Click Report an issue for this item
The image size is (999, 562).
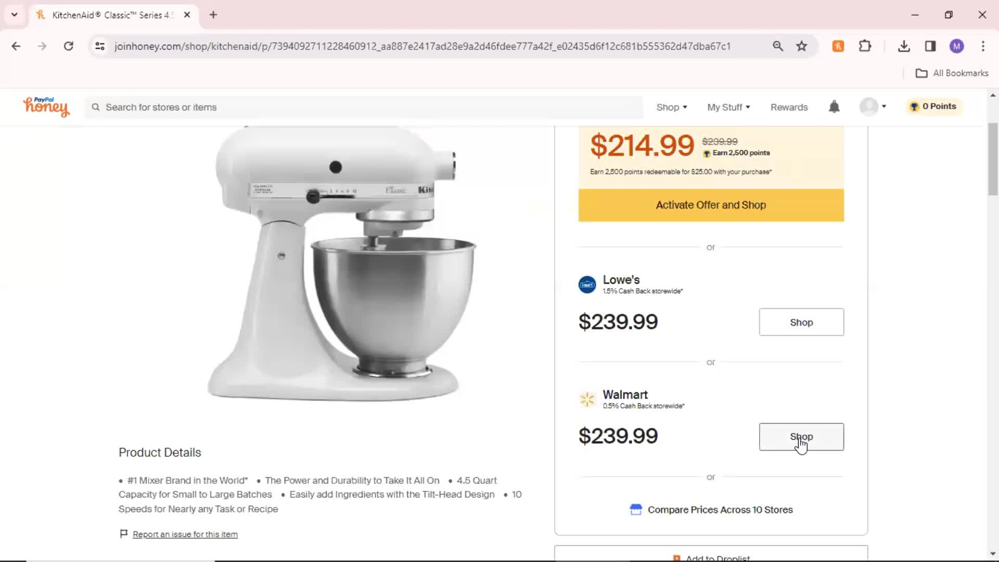pyautogui.click(x=185, y=534)
